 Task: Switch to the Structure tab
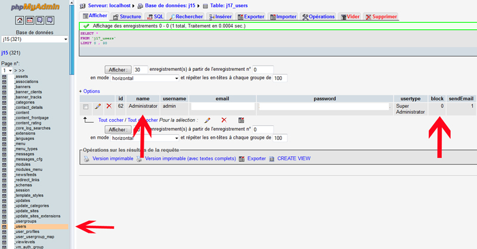[126, 17]
